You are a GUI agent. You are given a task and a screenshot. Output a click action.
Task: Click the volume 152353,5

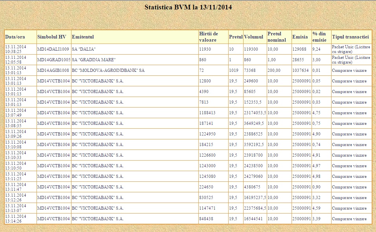253,102
